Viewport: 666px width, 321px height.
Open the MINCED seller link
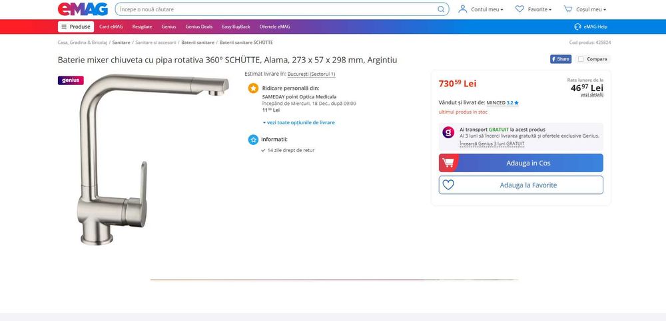(496, 102)
